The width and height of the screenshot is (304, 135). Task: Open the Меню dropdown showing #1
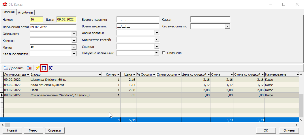(74, 47)
